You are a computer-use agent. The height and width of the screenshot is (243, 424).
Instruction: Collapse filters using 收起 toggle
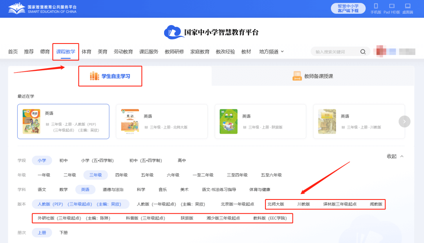pos(395,156)
